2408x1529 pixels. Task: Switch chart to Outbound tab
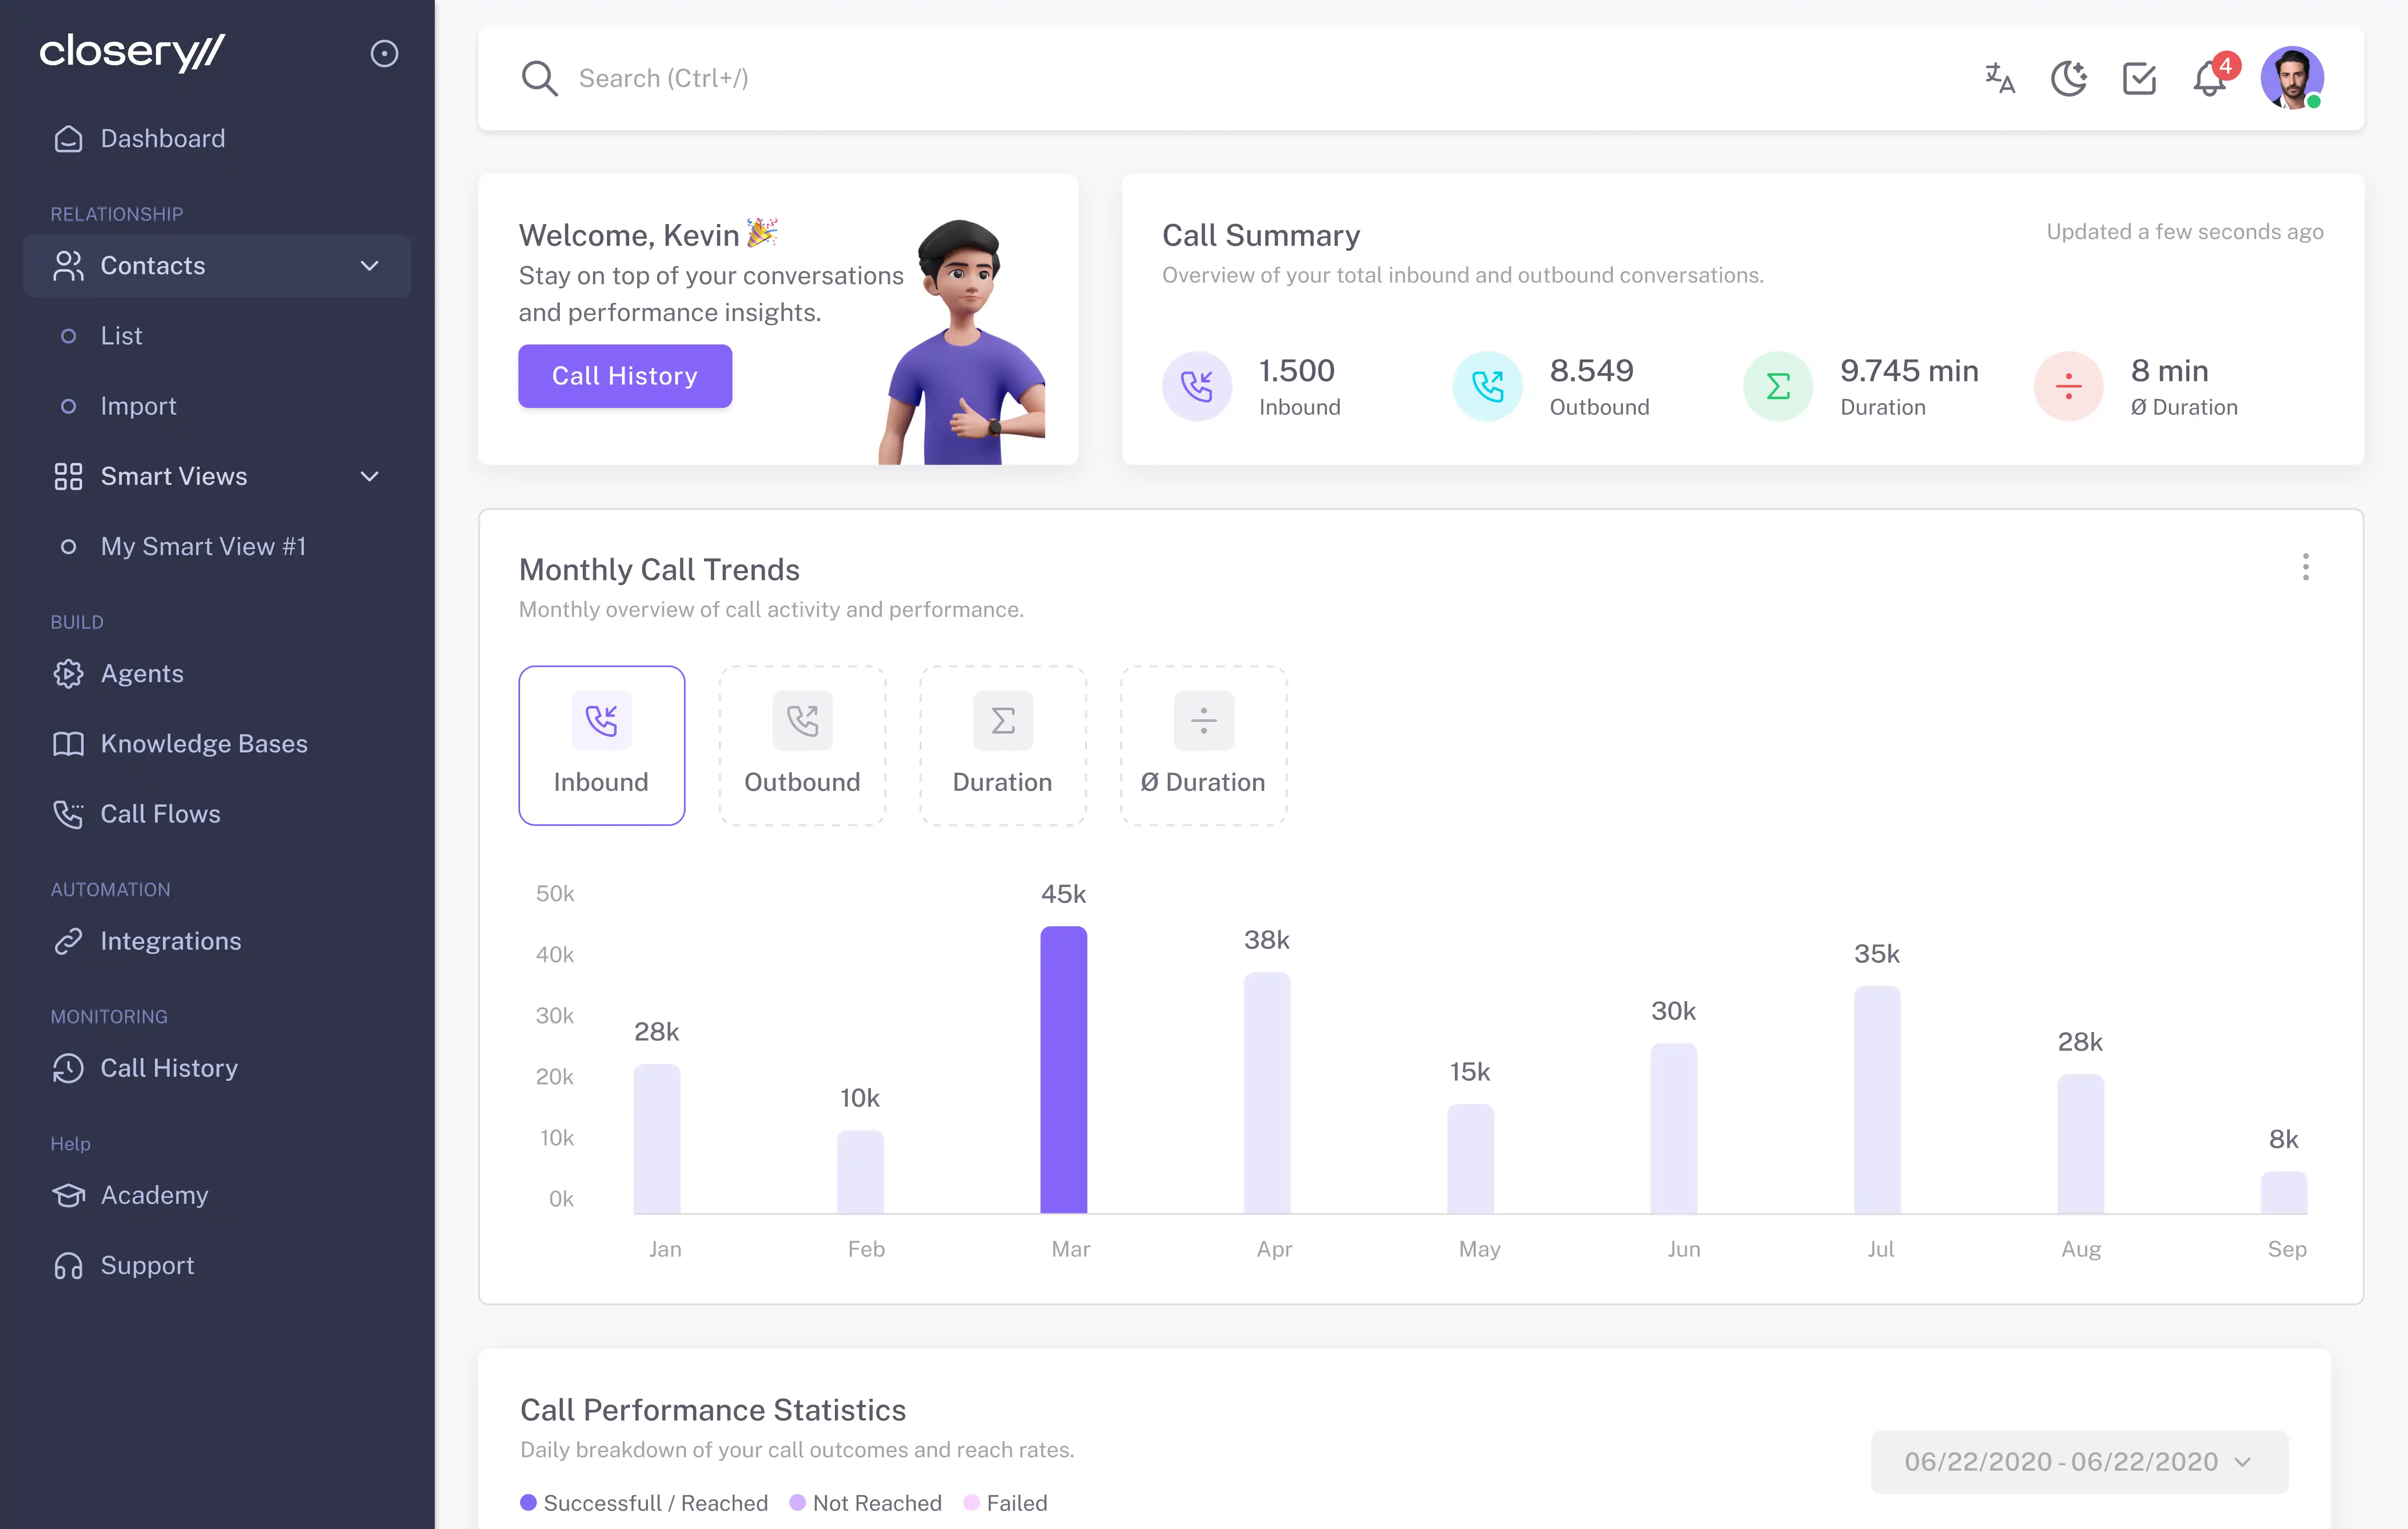point(802,745)
